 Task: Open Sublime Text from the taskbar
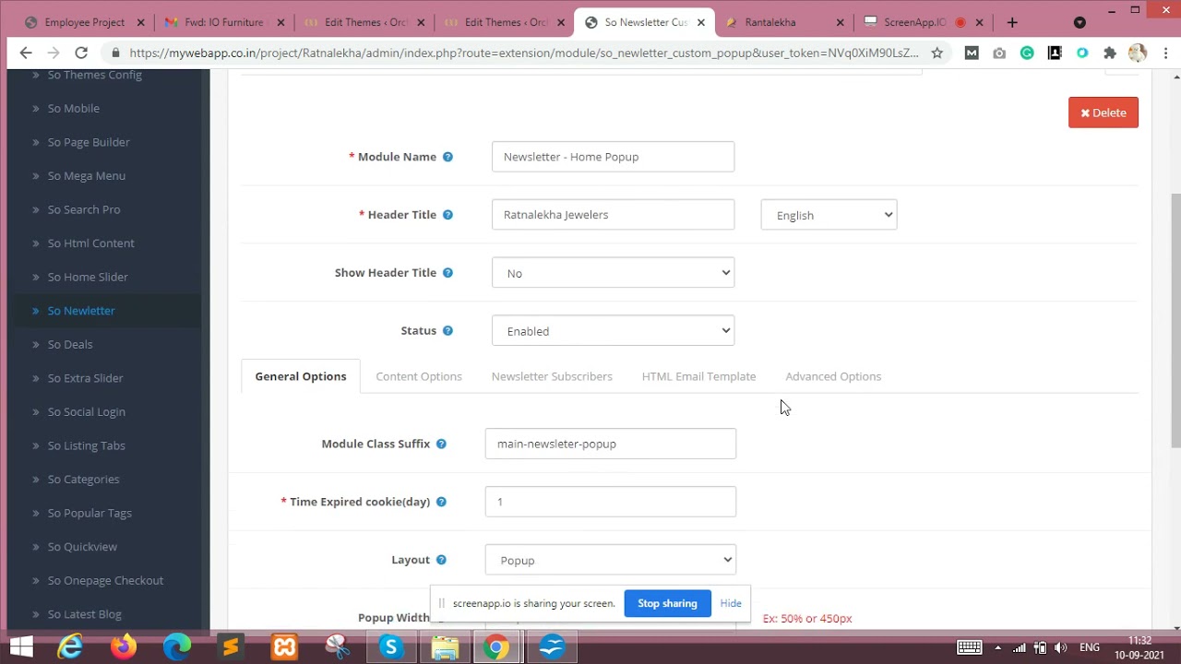pos(231,647)
